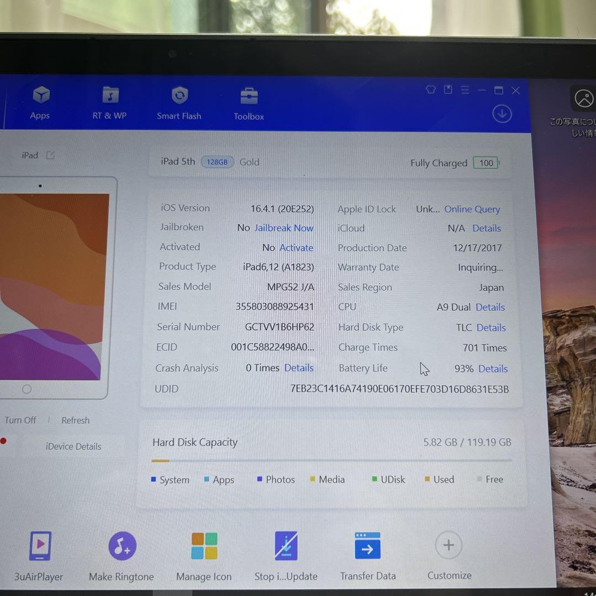Viewport: 596px width, 596px height.
Task: Edit the iPad device name
Action: (x=51, y=155)
